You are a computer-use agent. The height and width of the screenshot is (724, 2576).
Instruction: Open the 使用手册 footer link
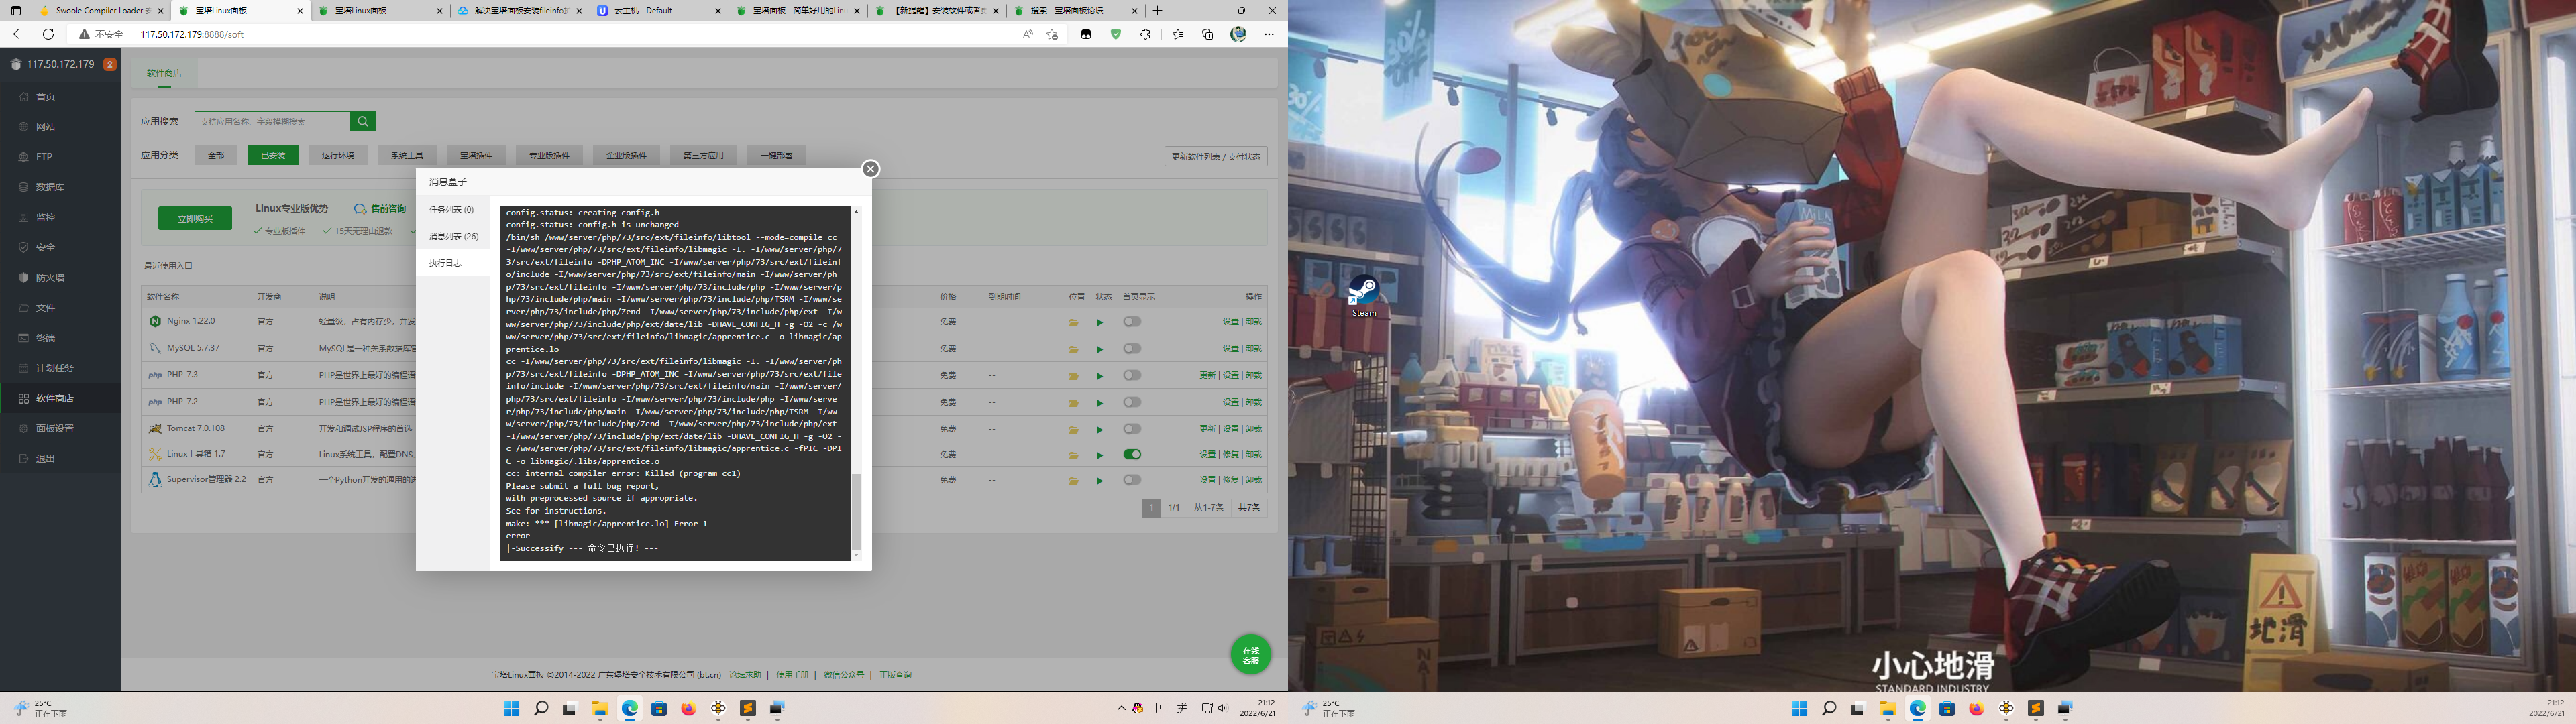pos(792,675)
